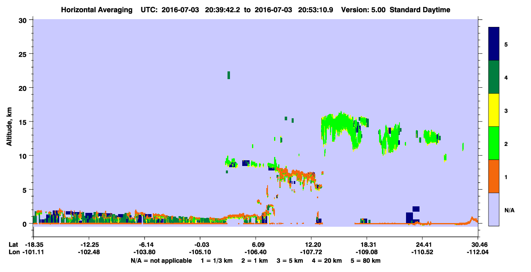The image size is (531, 272).
Task: Click the color bar 'N/A' label
Action: coord(509,210)
